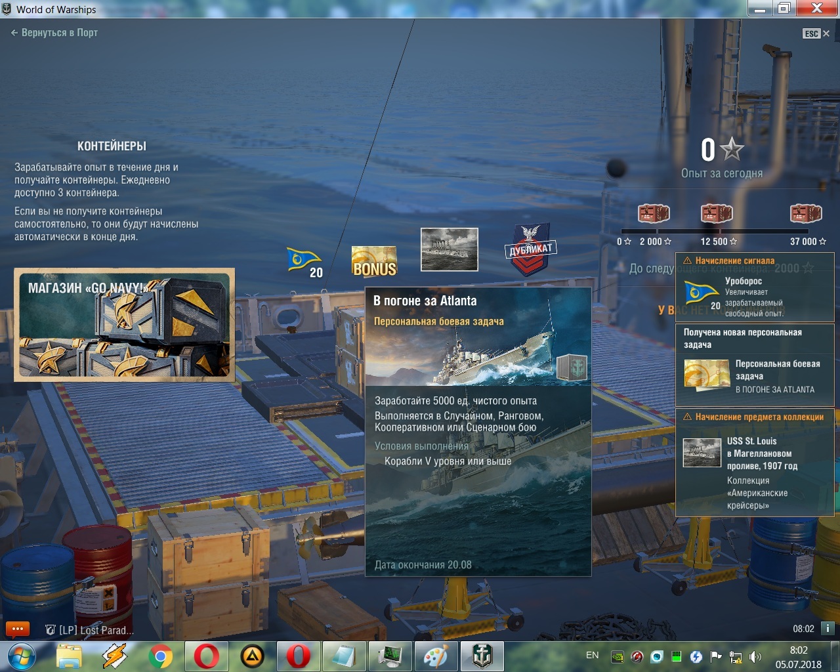Click the second container at 12 500 experience
Screen dimensions: 840x672
click(x=717, y=214)
